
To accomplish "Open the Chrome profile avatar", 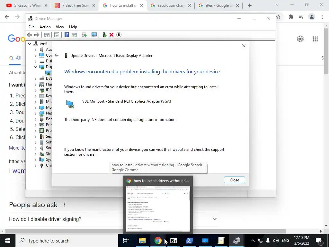I will [x=312, y=17].
